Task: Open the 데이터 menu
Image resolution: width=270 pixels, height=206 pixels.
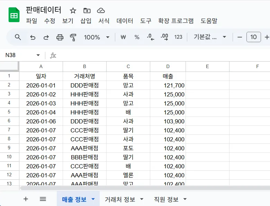Action: 125,21
